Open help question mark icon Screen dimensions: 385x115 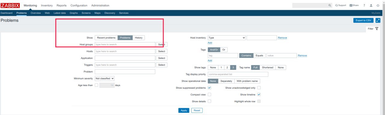click(364, 5)
